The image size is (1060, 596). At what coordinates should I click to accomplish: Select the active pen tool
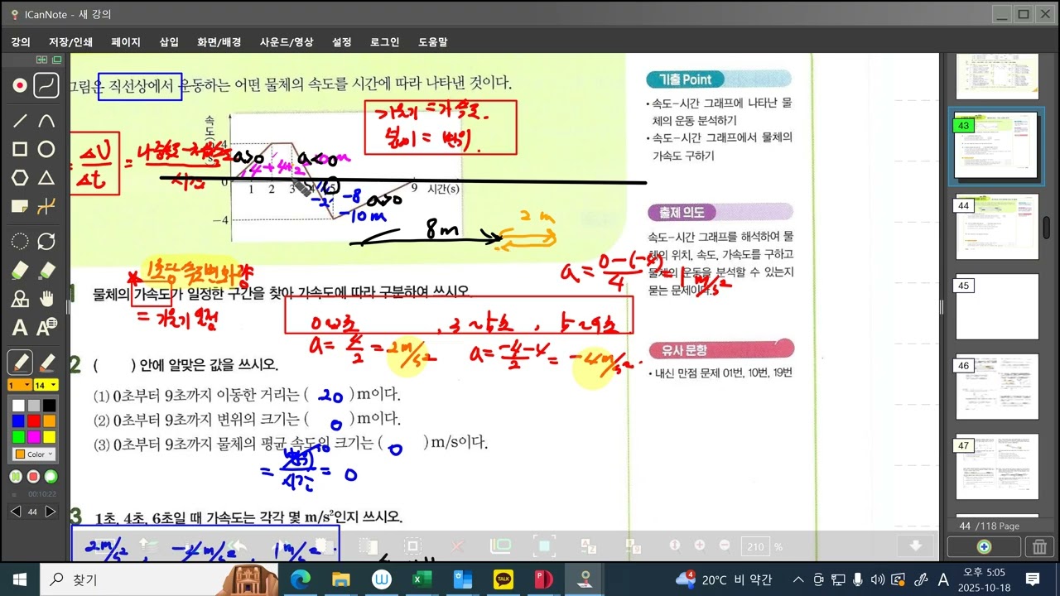20,362
